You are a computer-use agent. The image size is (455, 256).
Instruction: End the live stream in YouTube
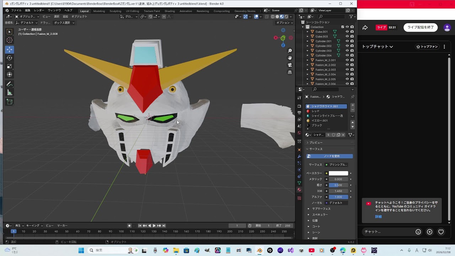421,27
